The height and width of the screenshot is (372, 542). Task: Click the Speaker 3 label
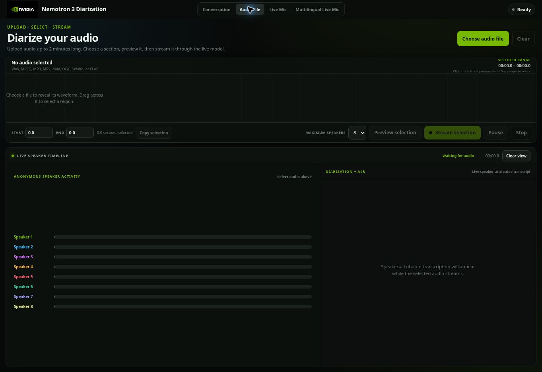pyautogui.click(x=23, y=257)
